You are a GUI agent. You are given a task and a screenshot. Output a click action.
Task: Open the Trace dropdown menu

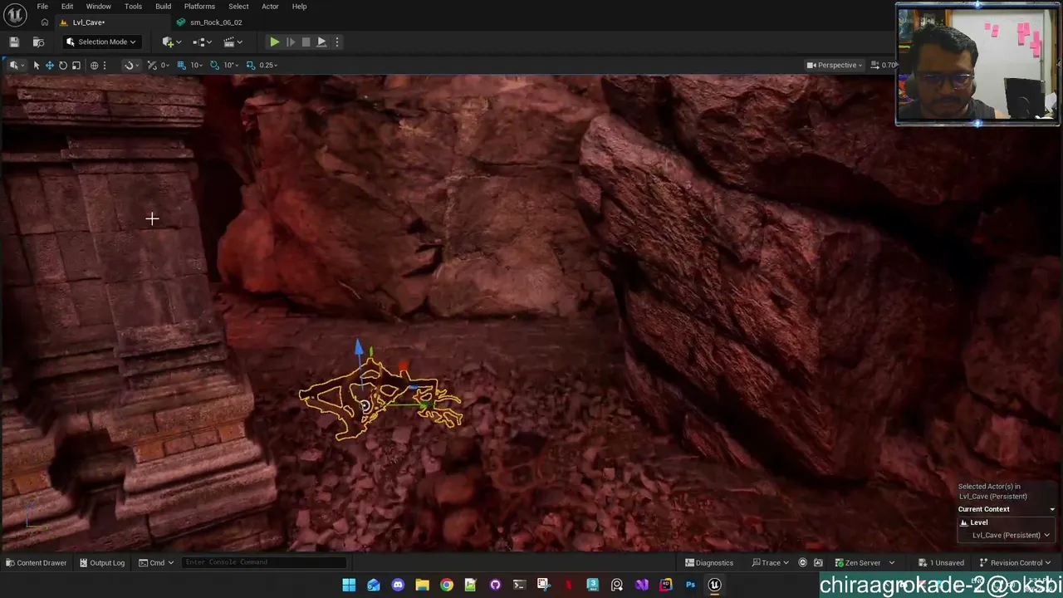771,562
